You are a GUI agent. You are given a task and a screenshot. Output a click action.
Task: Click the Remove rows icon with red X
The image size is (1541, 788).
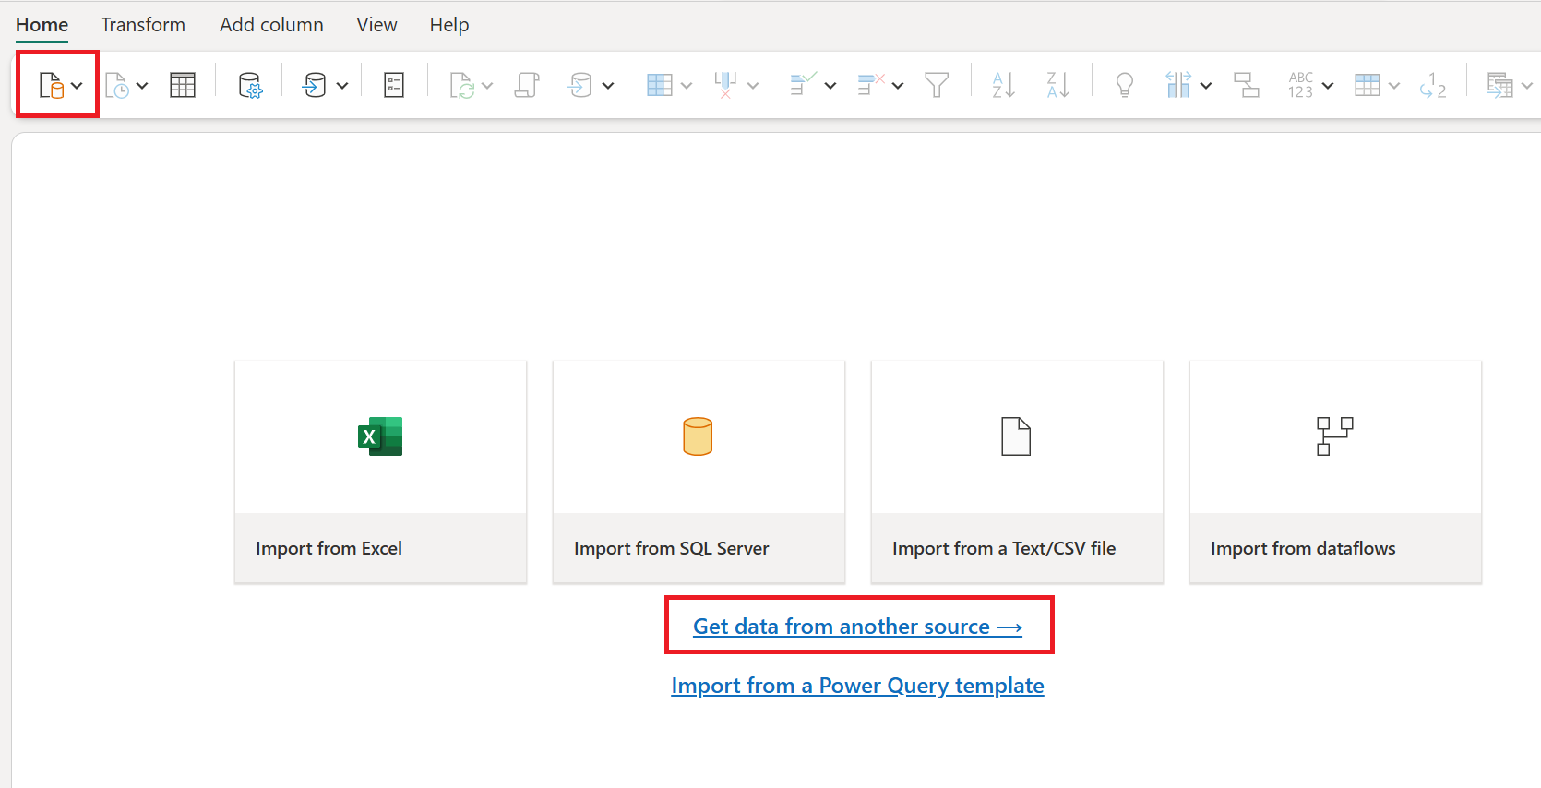870,86
